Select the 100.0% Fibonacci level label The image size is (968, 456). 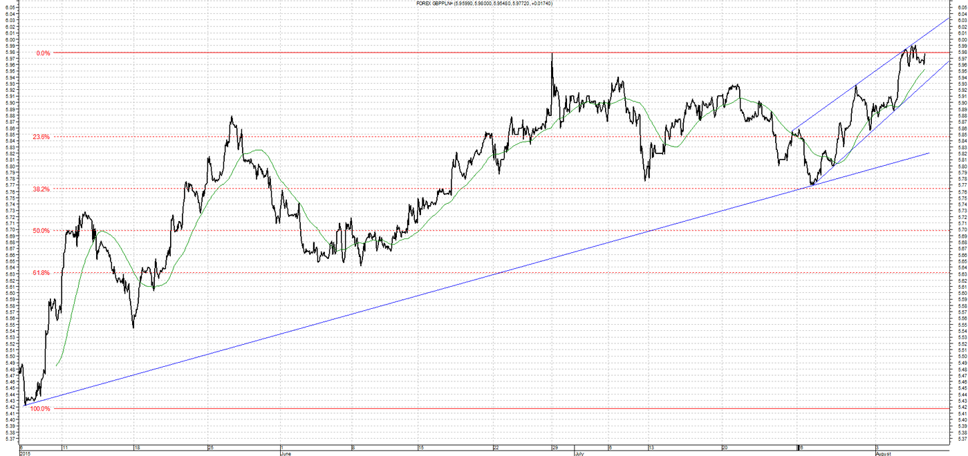pyautogui.click(x=41, y=409)
